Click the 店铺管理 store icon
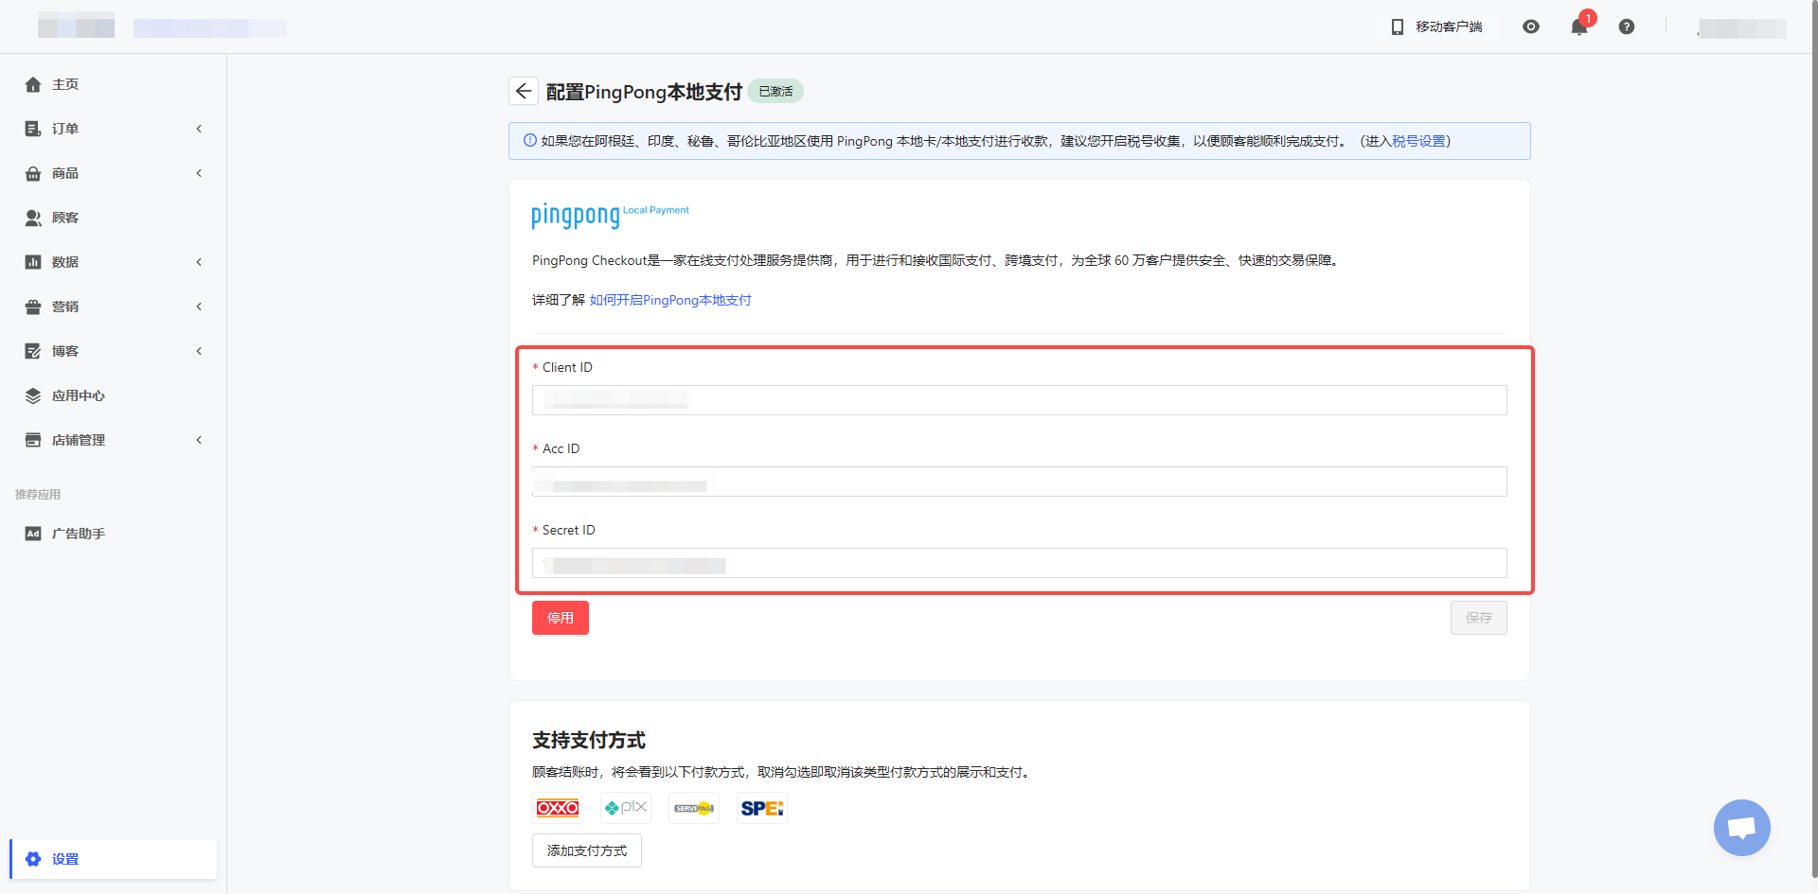1818x894 pixels. tap(33, 440)
